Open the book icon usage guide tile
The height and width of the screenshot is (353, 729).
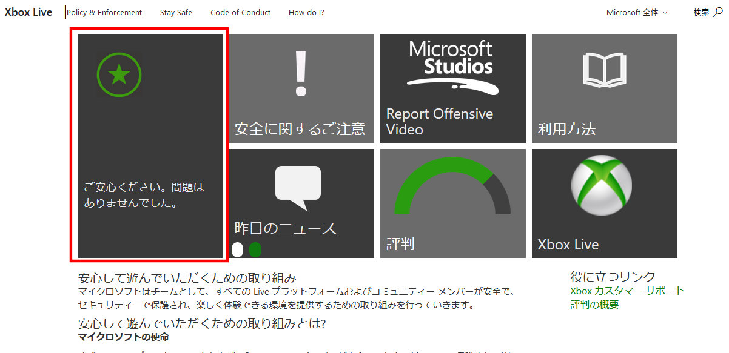pyautogui.click(x=605, y=88)
